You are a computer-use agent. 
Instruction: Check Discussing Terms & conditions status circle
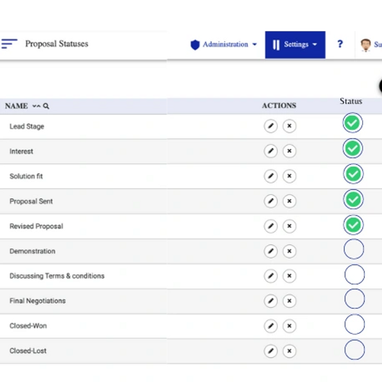(x=354, y=275)
